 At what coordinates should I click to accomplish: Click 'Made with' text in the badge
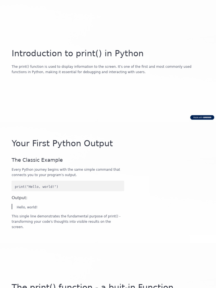tap(198, 118)
